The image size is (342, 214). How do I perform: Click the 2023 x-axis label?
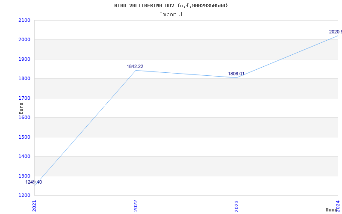pos(237,206)
